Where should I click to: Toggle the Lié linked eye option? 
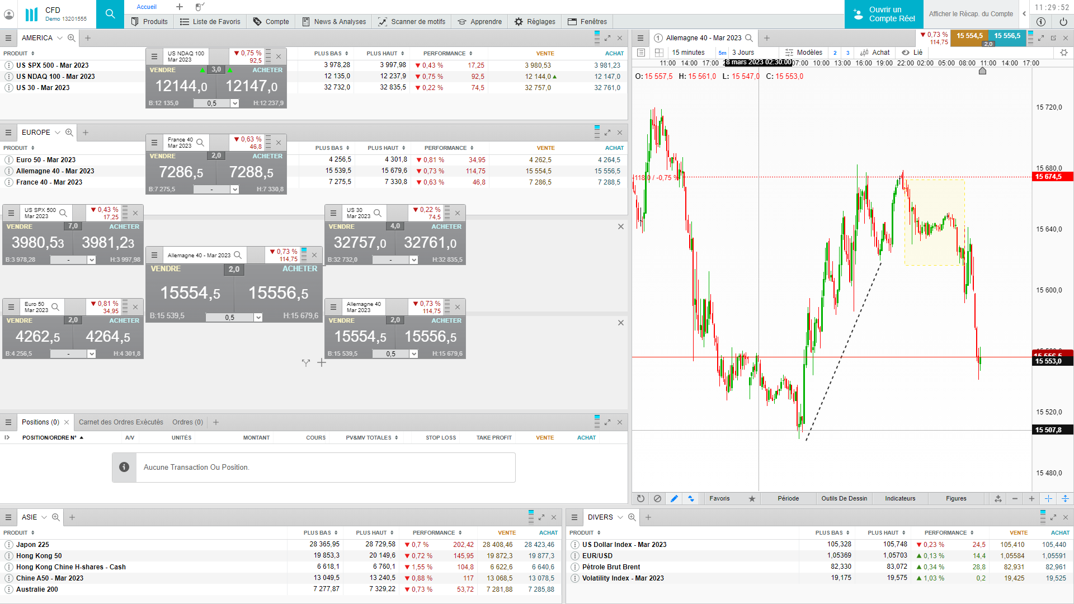click(x=912, y=53)
